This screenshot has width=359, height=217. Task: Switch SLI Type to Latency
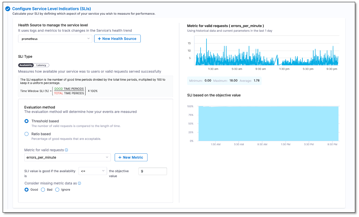coord(41,65)
